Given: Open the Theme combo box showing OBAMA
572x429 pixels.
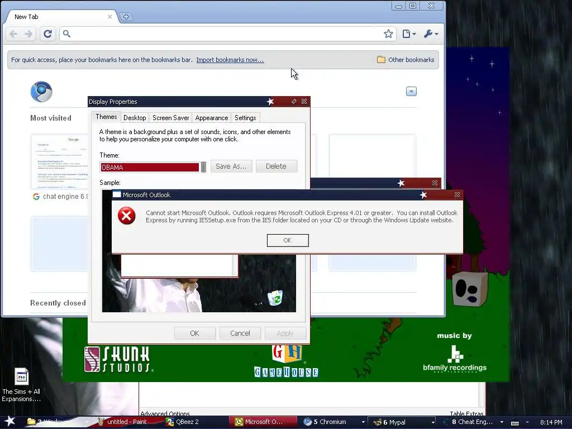Looking at the screenshot, I should click(153, 167).
